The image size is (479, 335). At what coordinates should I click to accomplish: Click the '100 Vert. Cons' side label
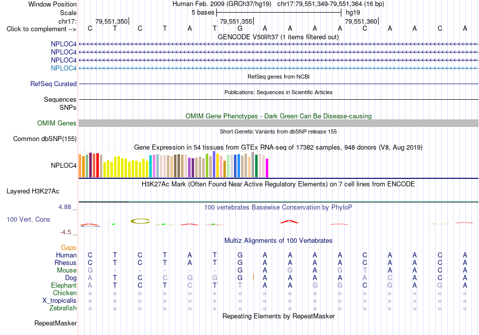click(28, 219)
